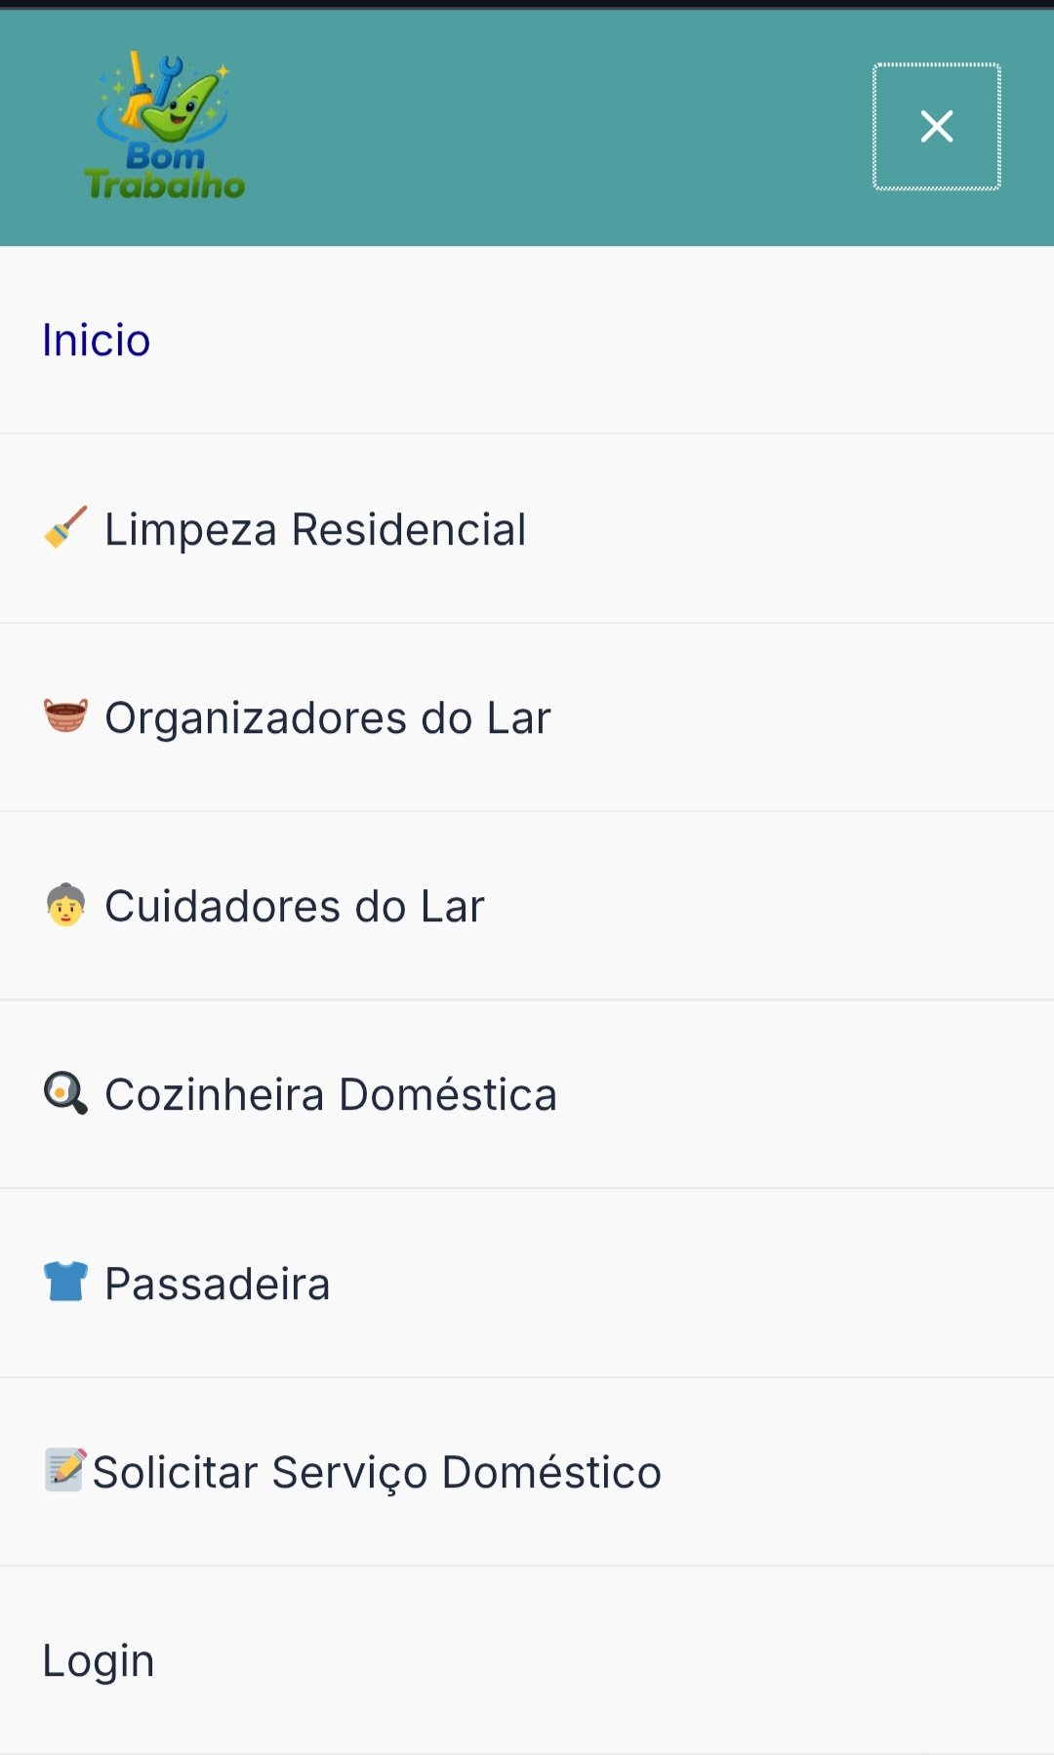Open Cuidadores do Lar label
Screen dimensions: 1054x1755
click(295, 907)
